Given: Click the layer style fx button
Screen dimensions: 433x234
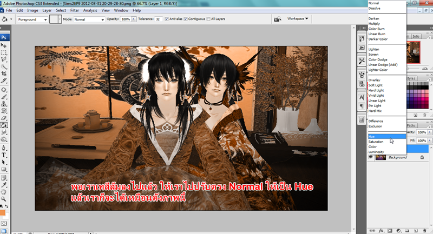Looking at the screenshot, I should coord(381,231).
